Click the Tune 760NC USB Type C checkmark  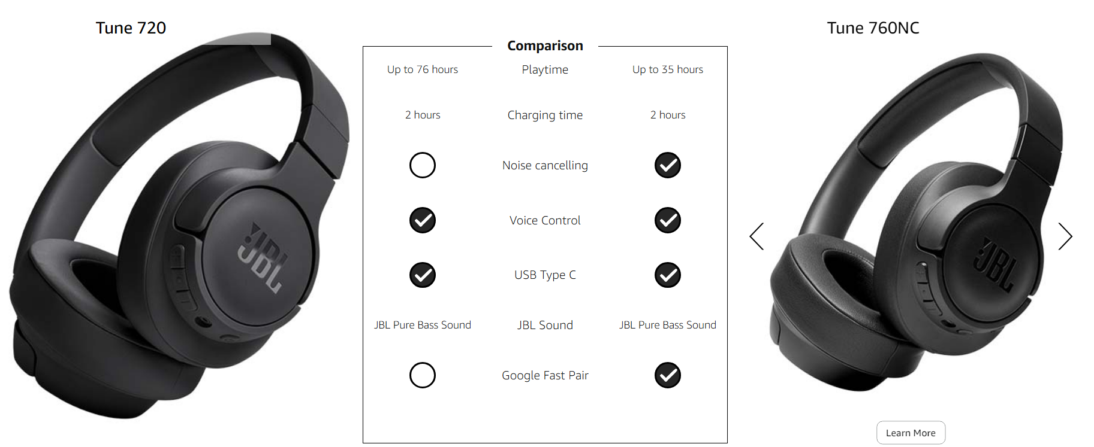coord(668,275)
